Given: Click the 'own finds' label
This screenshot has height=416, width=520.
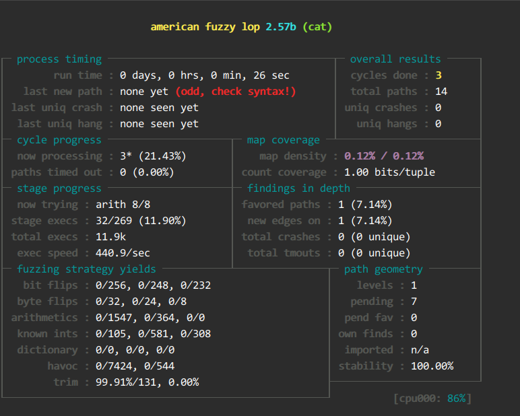Looking at the screenshot, I should [366, 334].
